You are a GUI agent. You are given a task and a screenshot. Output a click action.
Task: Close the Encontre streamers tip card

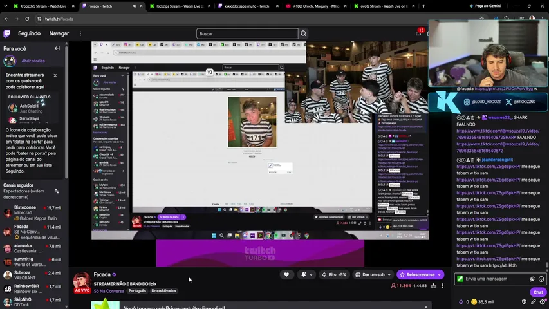[55, 75]
